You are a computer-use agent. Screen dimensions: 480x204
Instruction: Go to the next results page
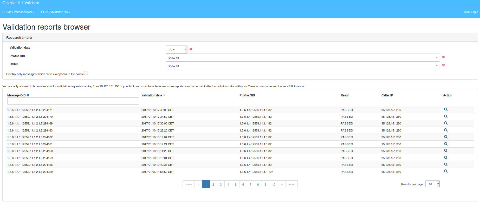pyautogui.click(x=282, y=184)
